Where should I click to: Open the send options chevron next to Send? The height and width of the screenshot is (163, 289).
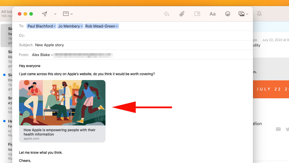(x=55, y=14)
